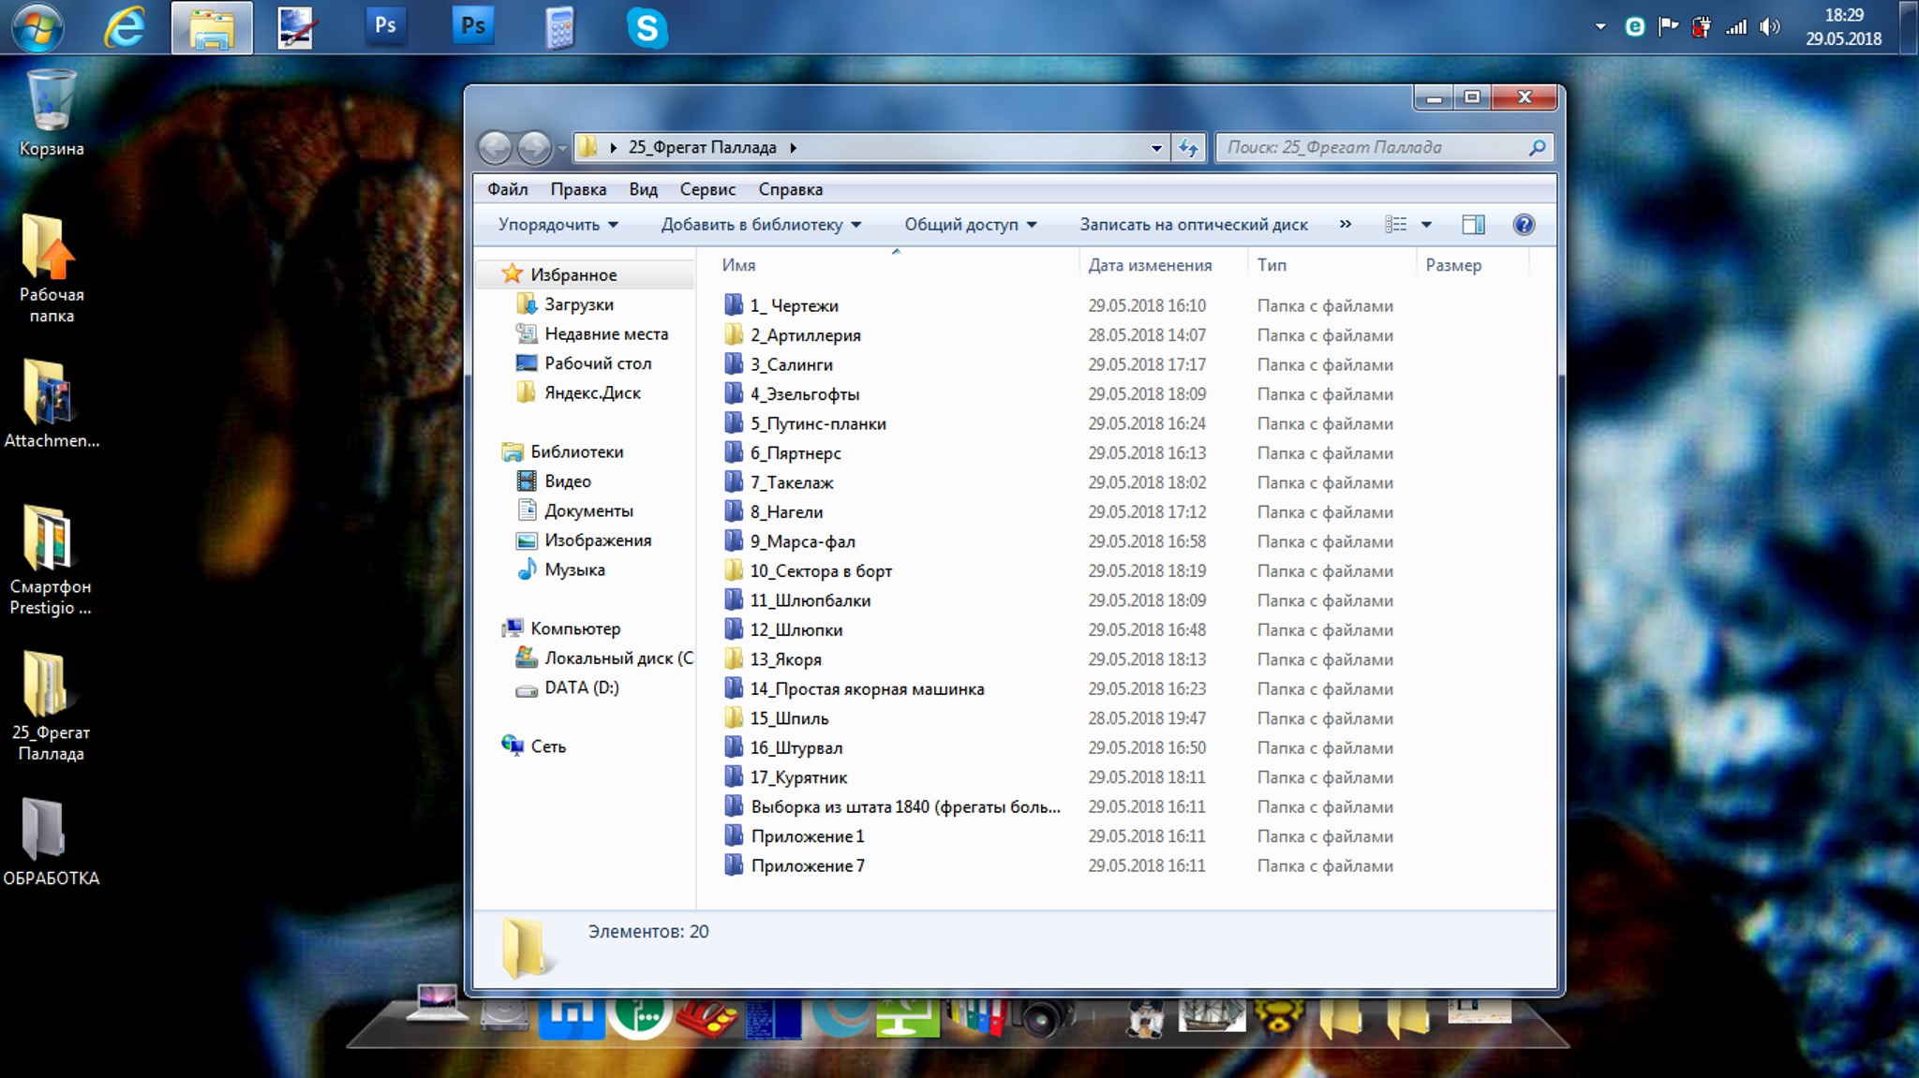Launch the Calculator taskbar icon

pyautogui.click(x=559, y=27)
